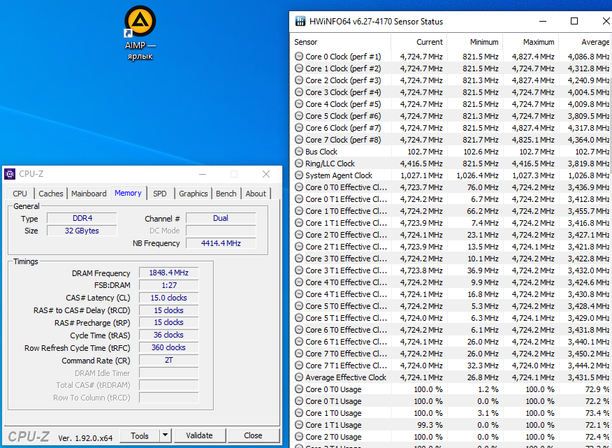This screenshot has width=612, height=448.
Task: Click the CAS# Latency value 15.0 clocks
Action: 168,298
